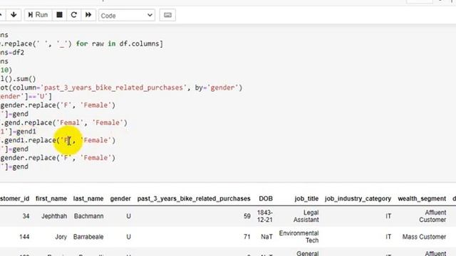Select the DOB column header
This screenshot has width=456, height=256.
click(x=266, y=198)
